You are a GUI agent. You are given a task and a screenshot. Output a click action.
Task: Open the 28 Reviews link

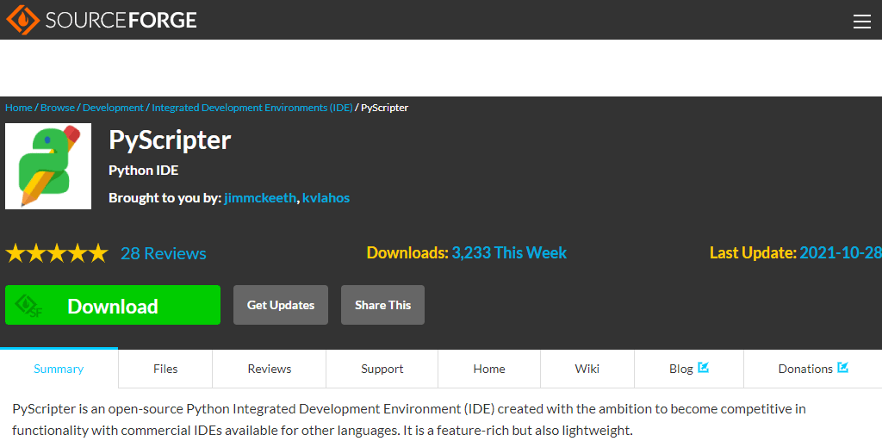click(163, 253)
